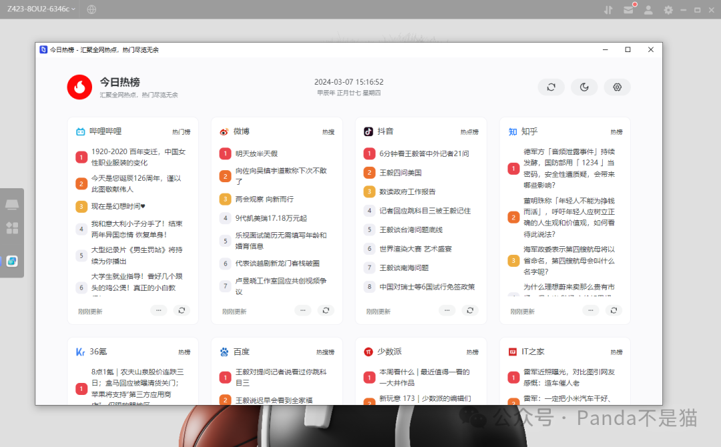This screenshot has height=447, width=721.
Task: Click the global refresh button in header
Action: pos(551,87)
